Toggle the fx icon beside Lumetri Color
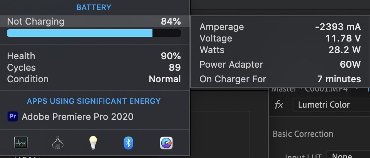 tap(279, 105)
